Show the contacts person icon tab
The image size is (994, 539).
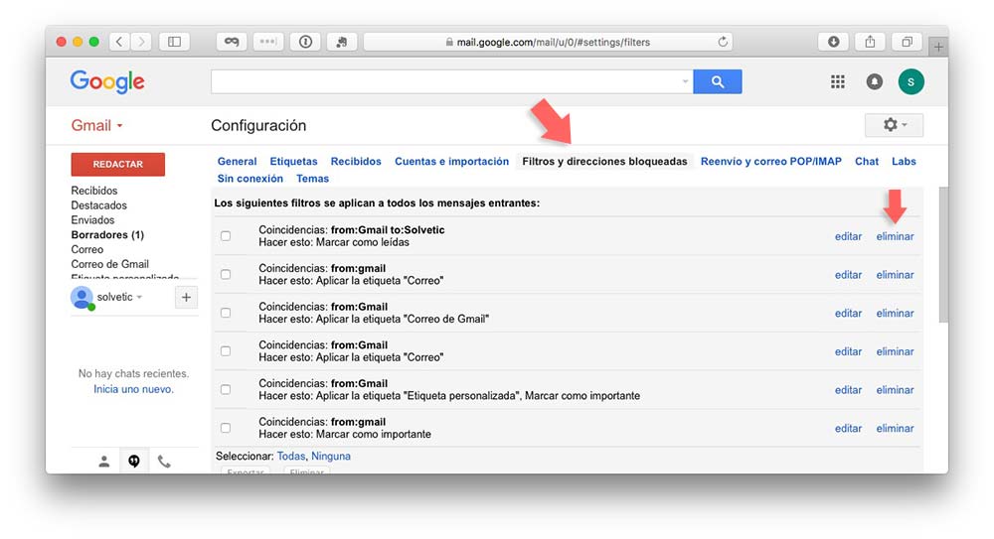[104, 462]
